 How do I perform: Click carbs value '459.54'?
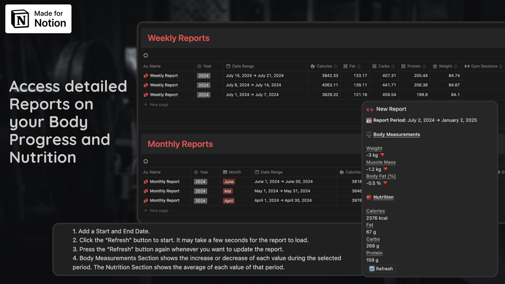click(x=389, y=94)
